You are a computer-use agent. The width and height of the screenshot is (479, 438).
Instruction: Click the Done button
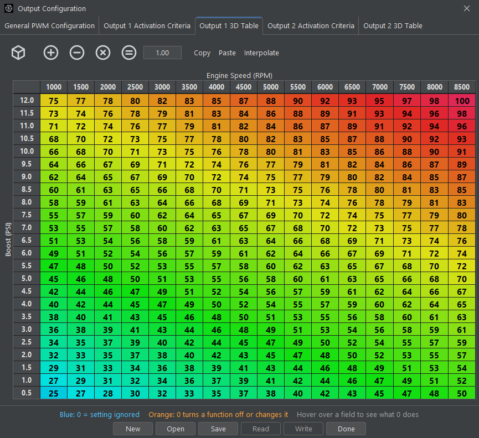point(346,429)
